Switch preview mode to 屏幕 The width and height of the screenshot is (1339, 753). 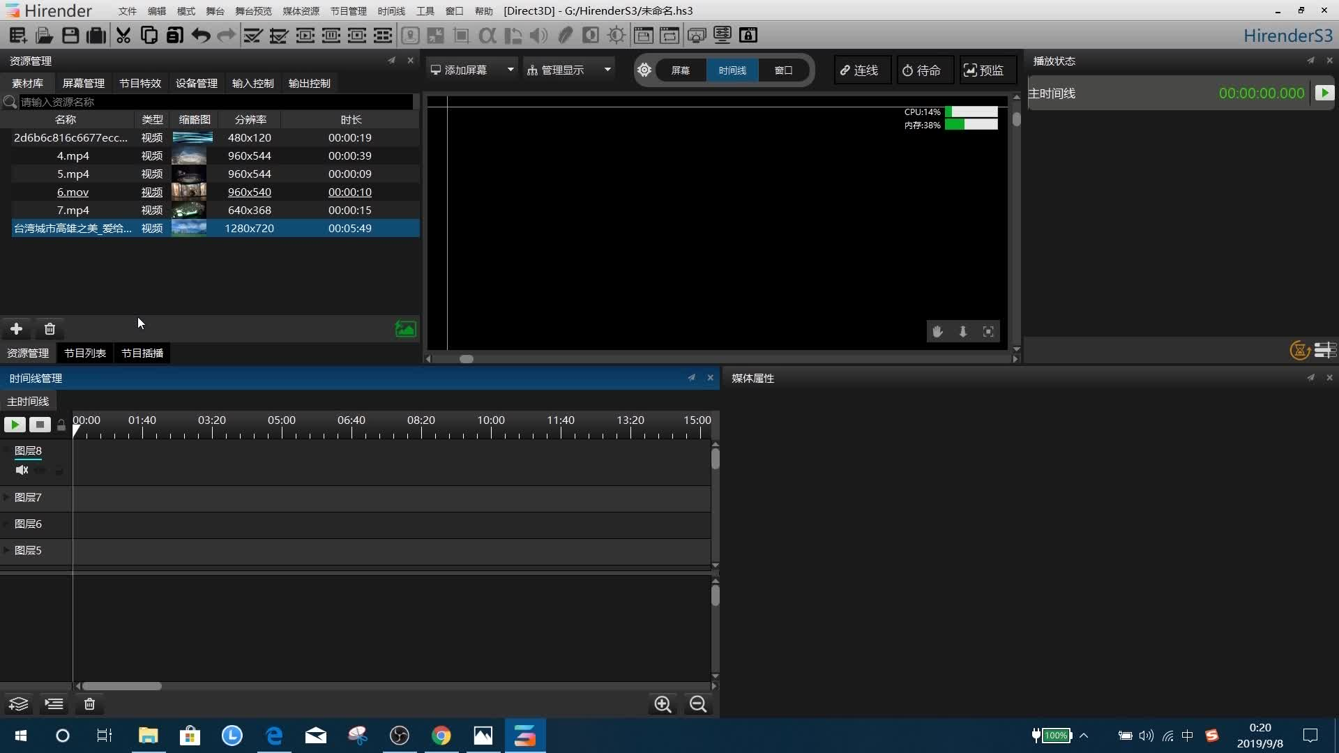[680, 70]
